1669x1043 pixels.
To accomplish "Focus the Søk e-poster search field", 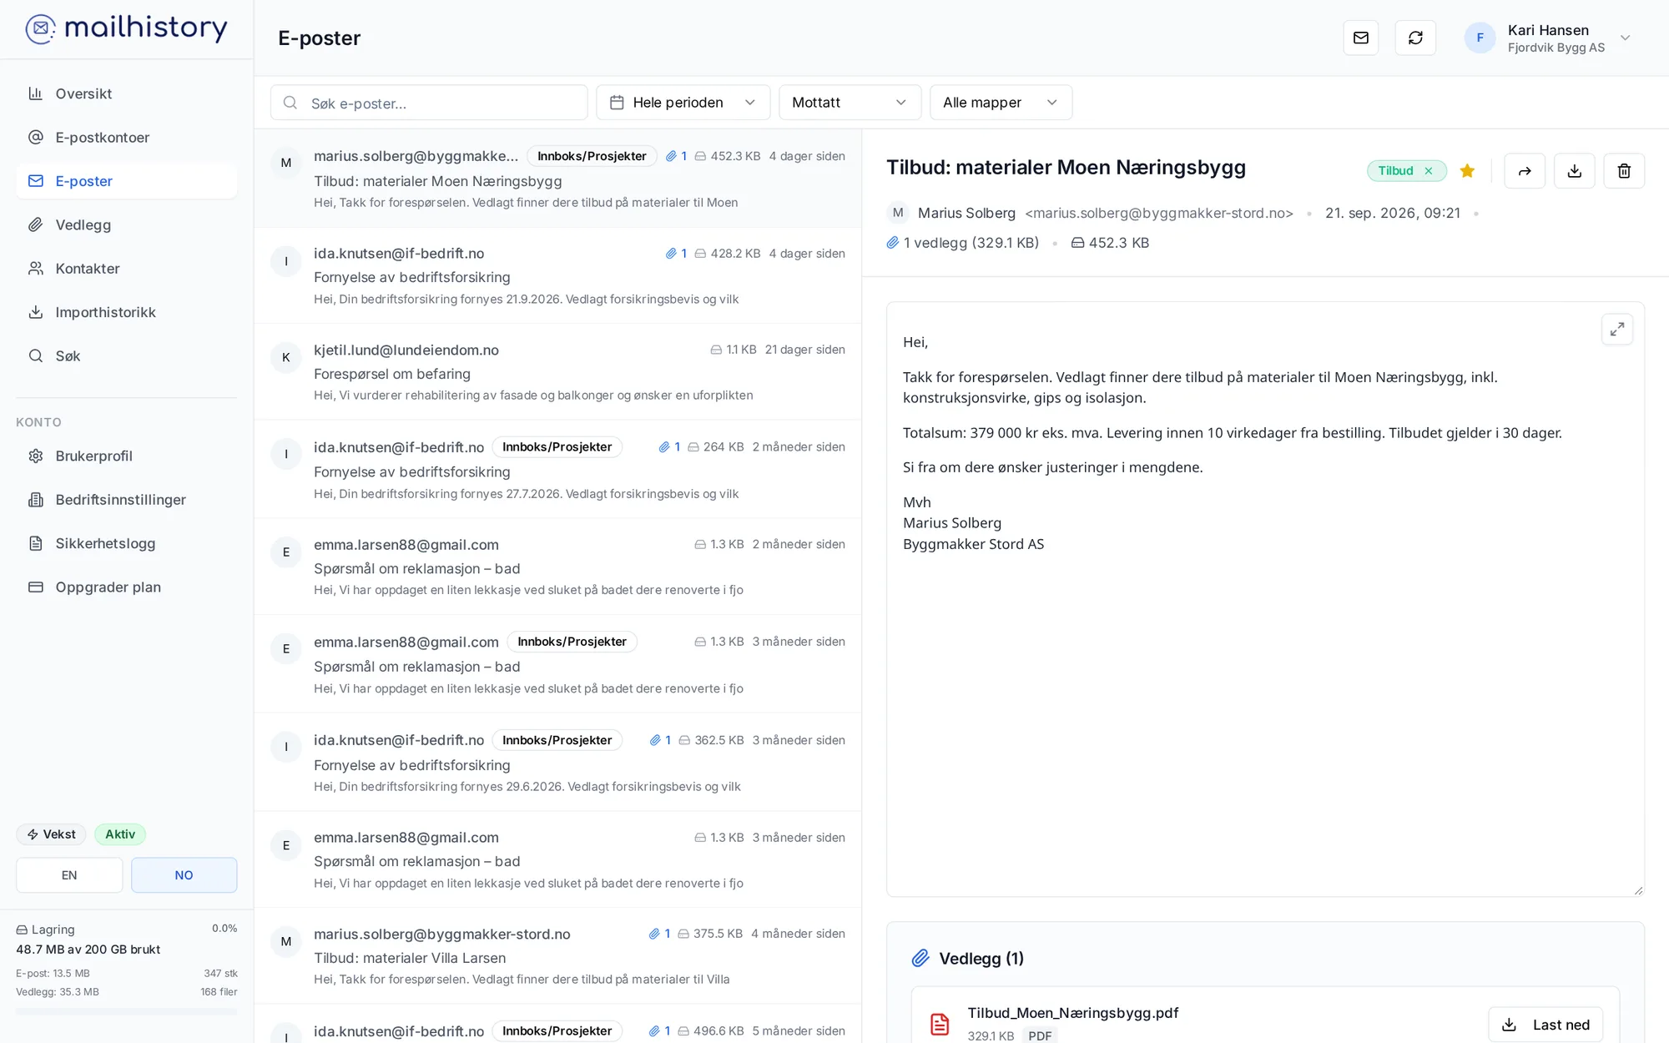I will coord(429,103).
